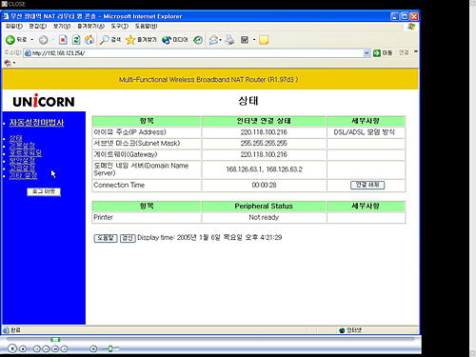Screen dimensions: 476x357
Task: Select the Connection Time value 00:00:28
Action: [264, 185]
